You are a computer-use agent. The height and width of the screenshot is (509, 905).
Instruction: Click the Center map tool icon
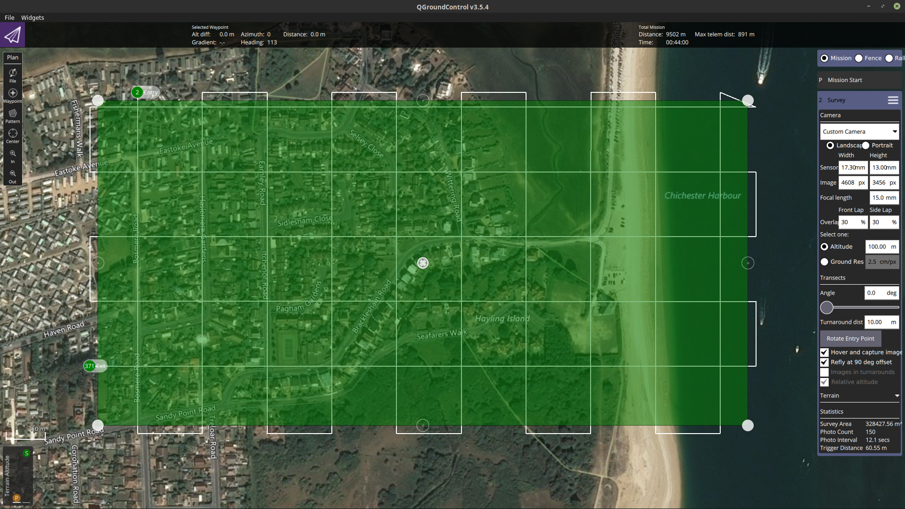tap(13, 134)
